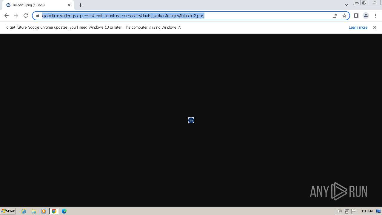
Task: Open the Chrome side panel
Action: [x=356, y=16]
